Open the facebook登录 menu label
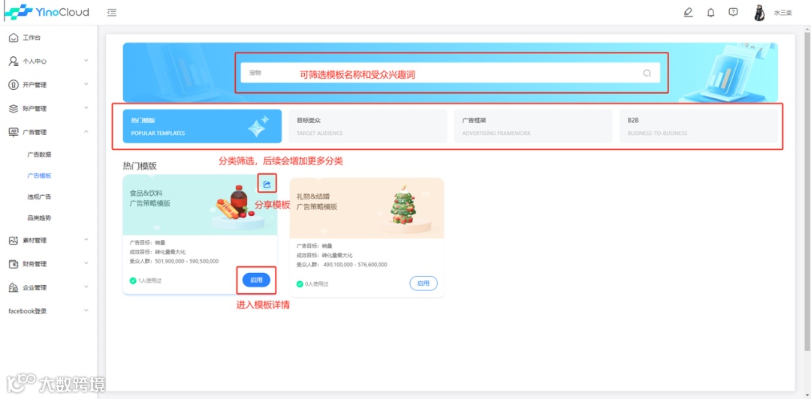Viewport: 811px width, 399px height. (x=28, y=311)
